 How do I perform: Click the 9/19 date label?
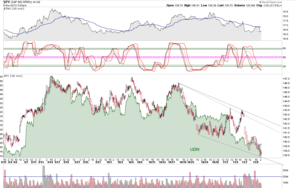tap(66, 162)
